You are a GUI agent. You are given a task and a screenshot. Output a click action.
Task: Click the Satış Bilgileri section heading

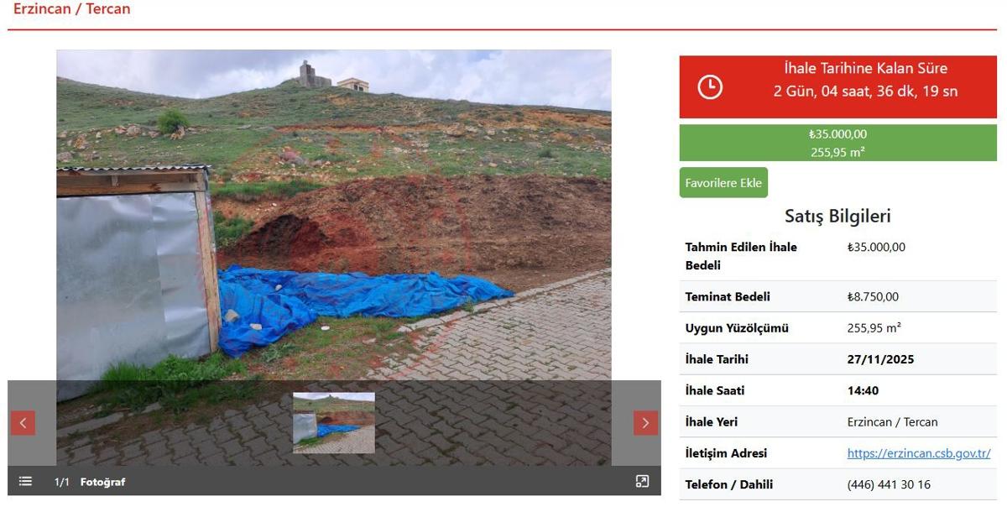(837, 216)
